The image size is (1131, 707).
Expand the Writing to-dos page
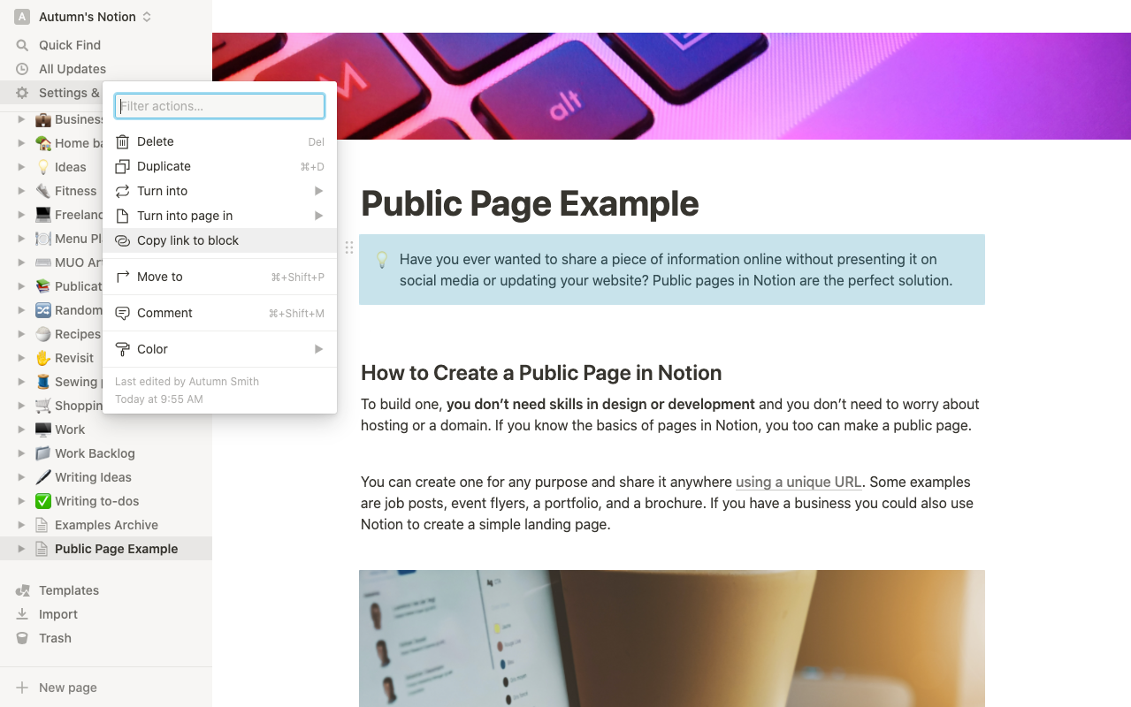(x=22, y=501)
